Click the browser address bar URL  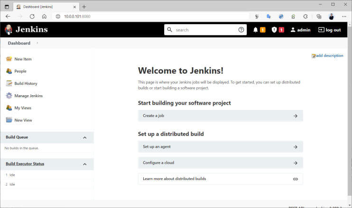click(77, 17)
